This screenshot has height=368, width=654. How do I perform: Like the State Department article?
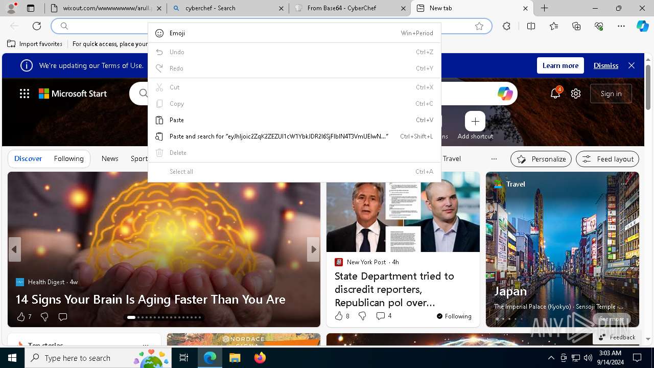(339, 316)
